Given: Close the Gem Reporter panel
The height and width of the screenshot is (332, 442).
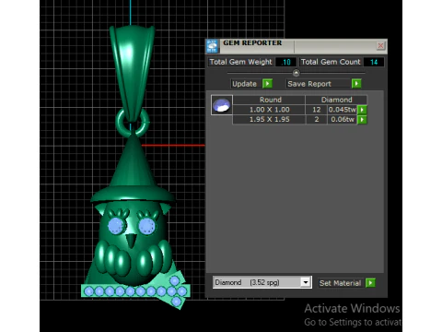Looking at the screenshot, I should (x=380, y=46).
